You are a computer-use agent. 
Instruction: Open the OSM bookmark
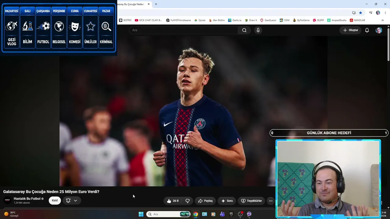[285, 20]
